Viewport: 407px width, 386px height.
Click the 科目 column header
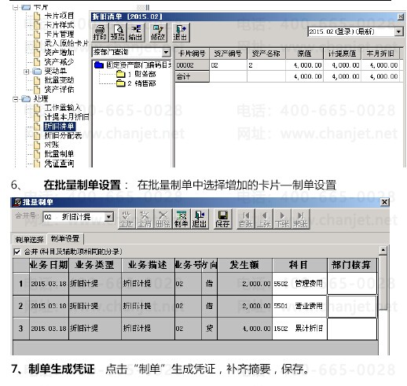(x=299, y=265)
